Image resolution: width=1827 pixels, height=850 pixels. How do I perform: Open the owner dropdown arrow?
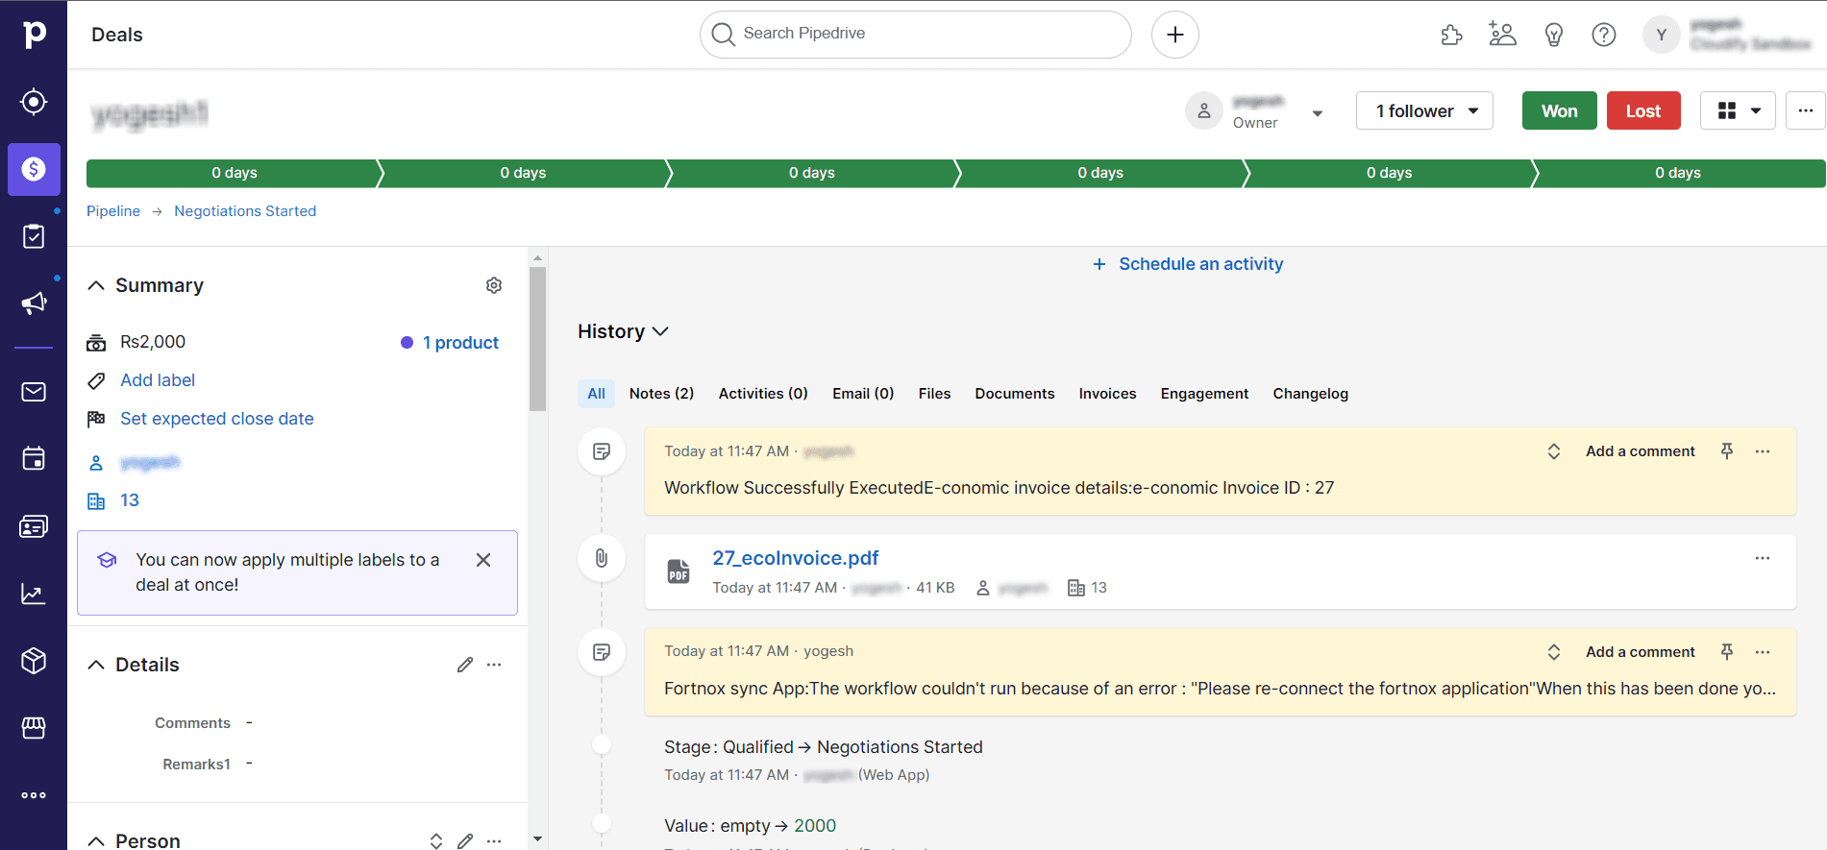(1318, 113)
